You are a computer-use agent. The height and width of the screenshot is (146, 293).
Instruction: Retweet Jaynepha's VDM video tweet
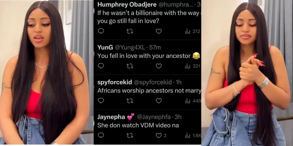[130, 135]
